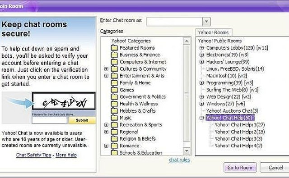Select the Government & Politics folder icon
This screenshot has width=289, height=178.
pyautogui.click(x=114, y=97)
